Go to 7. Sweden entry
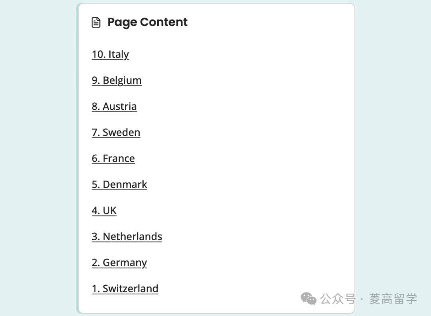 [x=116, y=132]
